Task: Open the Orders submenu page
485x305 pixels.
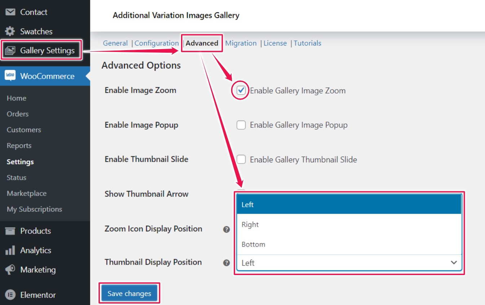Action: point(17,114)
